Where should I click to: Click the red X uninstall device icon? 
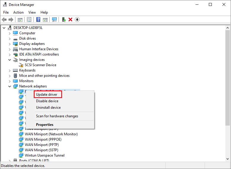70,19
